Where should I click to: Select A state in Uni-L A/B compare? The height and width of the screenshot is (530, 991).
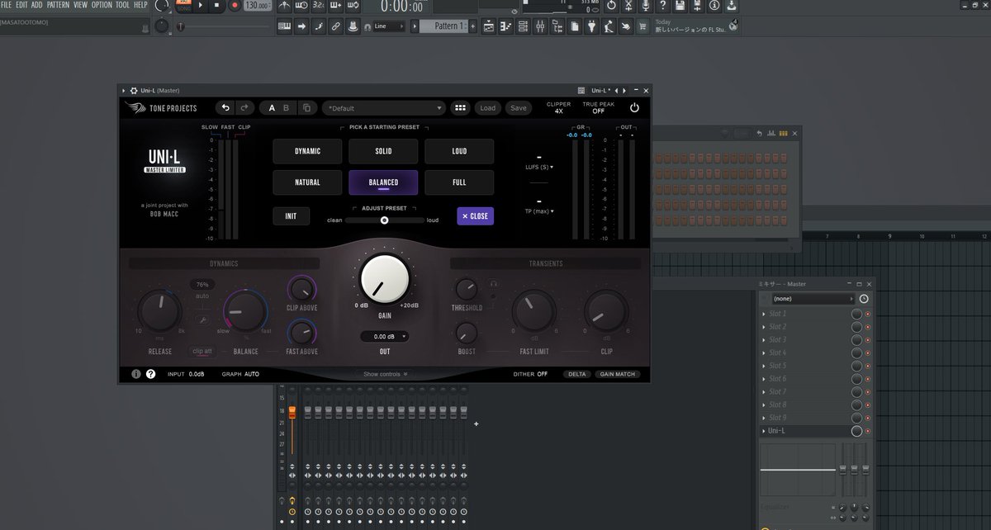coord(272,108)
